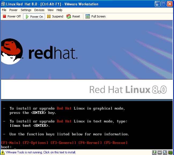Click the floppy drive status icon
Image resolution: width=174 pixels, height=155 pixels.
(x=154, y=152)
